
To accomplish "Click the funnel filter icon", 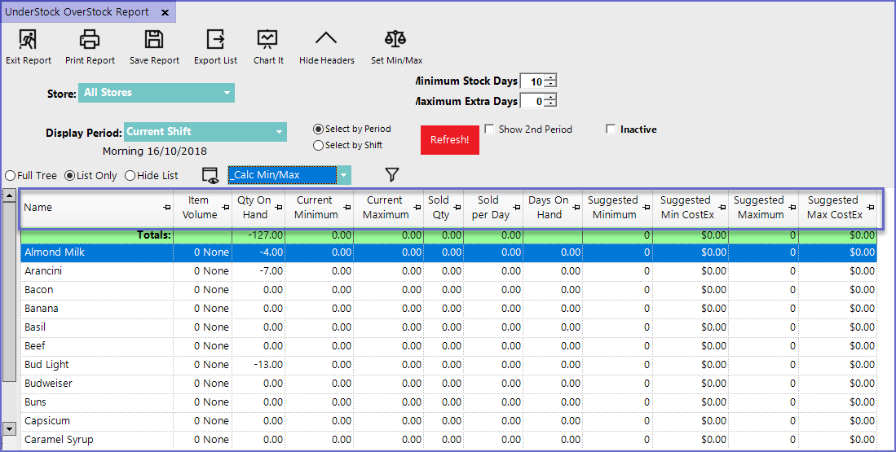I will point(392,174).
